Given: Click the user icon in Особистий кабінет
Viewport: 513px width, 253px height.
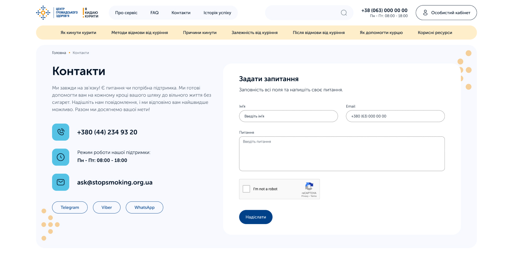Looking at the screenshot, I should [x=425, y=13].
